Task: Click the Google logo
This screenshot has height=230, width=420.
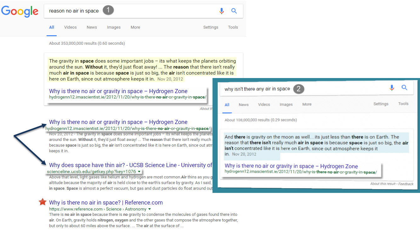Action: [20, 11]
